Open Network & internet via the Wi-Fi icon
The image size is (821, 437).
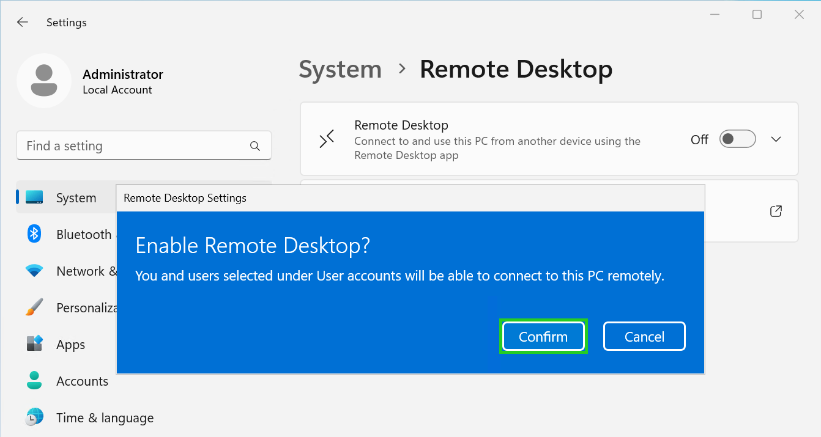click(34, 271)
